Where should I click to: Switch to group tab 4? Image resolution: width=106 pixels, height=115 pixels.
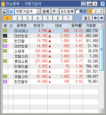[37, 18]
